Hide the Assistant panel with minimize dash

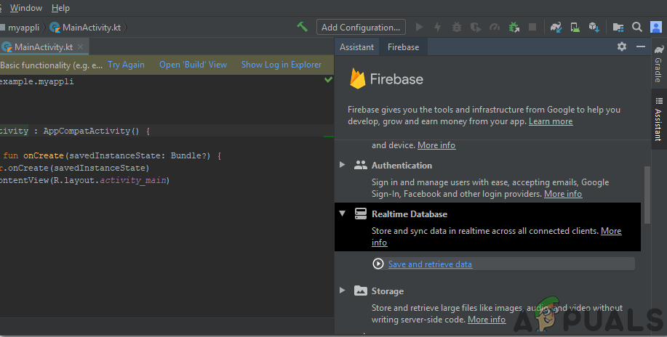[x=641, y=46]
